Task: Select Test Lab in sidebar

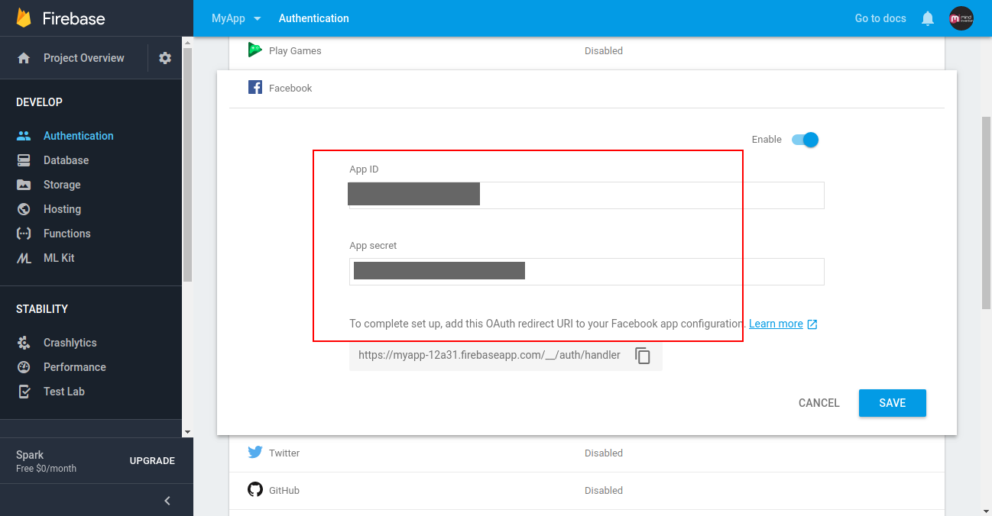Action: click(64, 392)
